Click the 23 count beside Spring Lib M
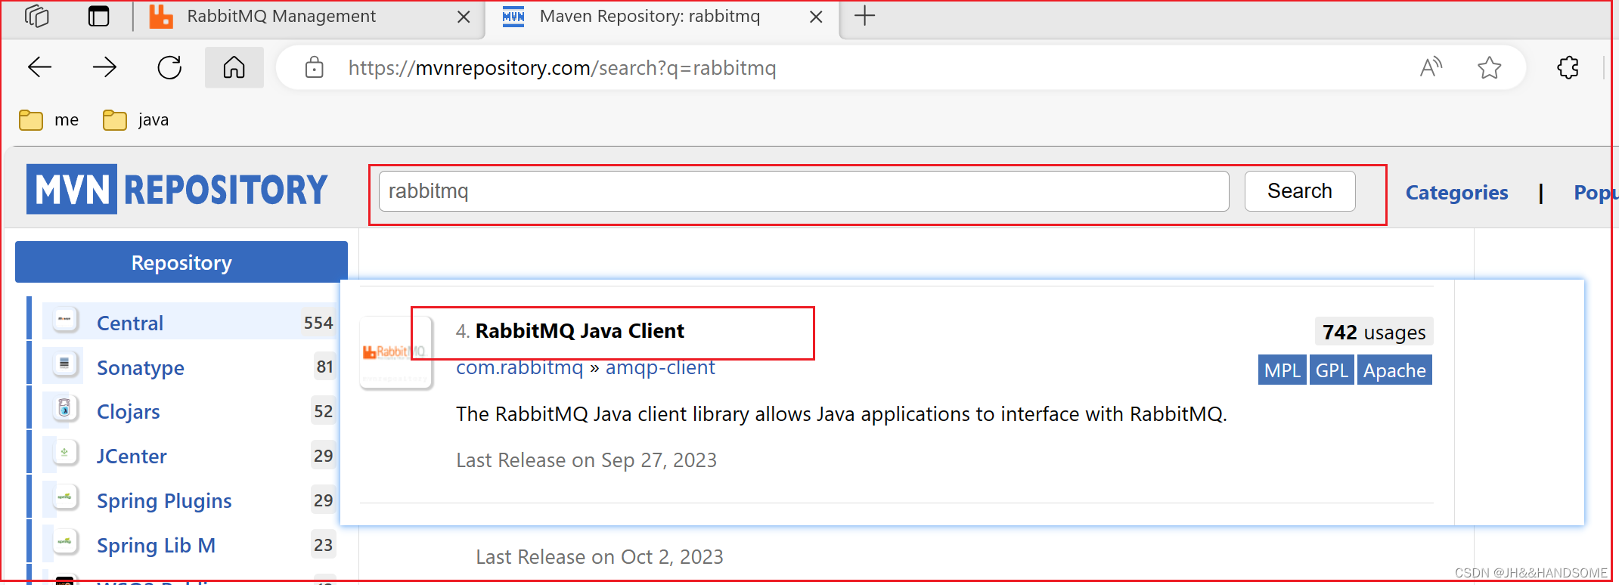The height and width of the screenshot is (585, 1619). pos(323,545)
